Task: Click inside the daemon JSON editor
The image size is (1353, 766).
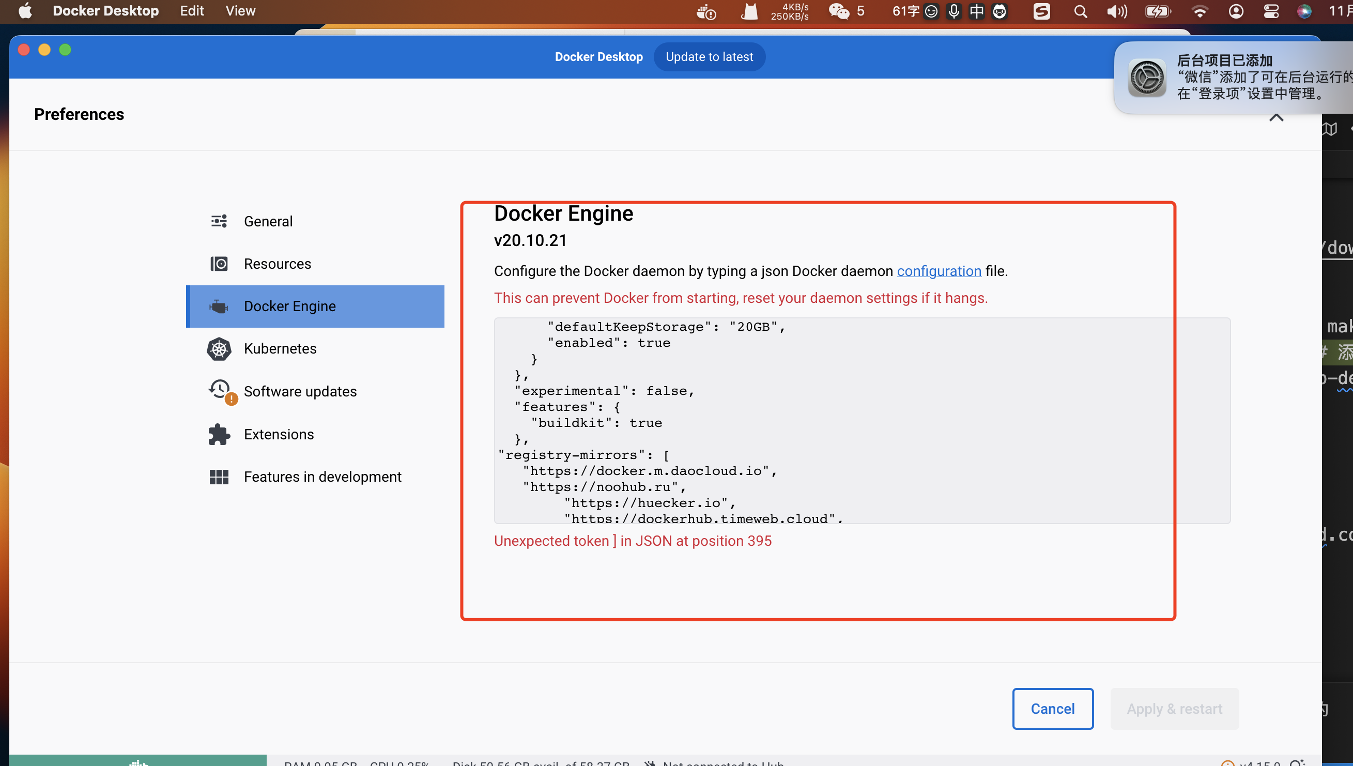Action: coord(862,420)
